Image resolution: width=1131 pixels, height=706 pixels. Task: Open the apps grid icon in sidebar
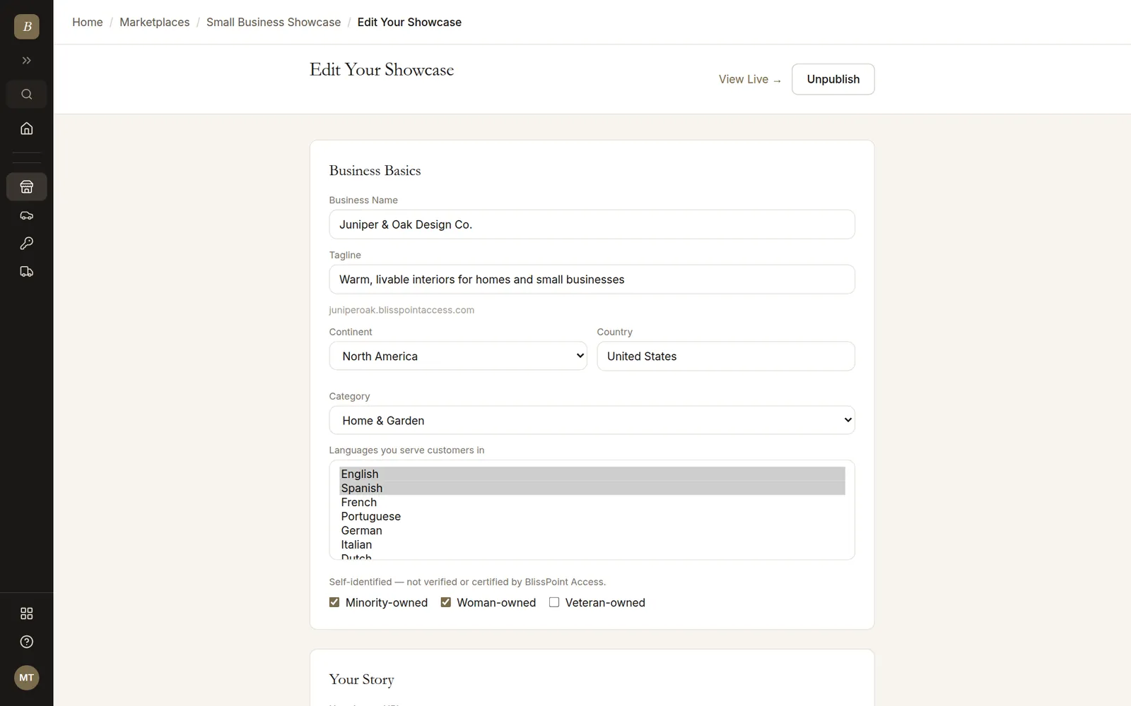pos(27,614)
